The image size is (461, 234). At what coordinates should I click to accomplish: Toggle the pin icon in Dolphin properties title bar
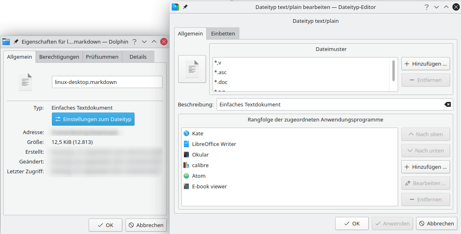pyautogui.click(x=16, y=42)
